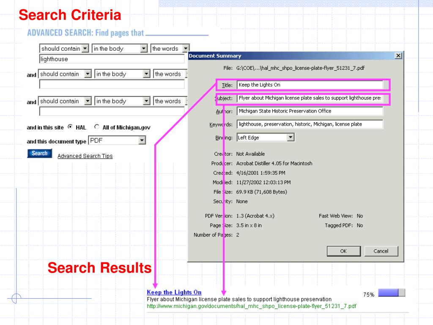
Task: Select the HAL site radio button
Action: pyautogui.click(x=70, y=127)
